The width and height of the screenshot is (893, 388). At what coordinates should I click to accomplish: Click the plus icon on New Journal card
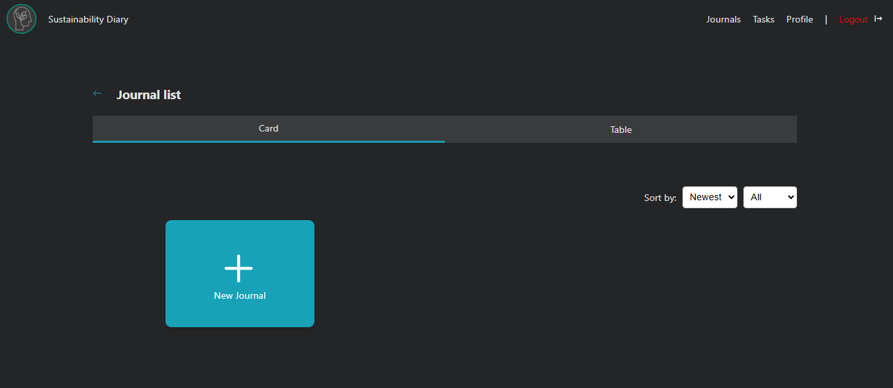click(238, 268)
